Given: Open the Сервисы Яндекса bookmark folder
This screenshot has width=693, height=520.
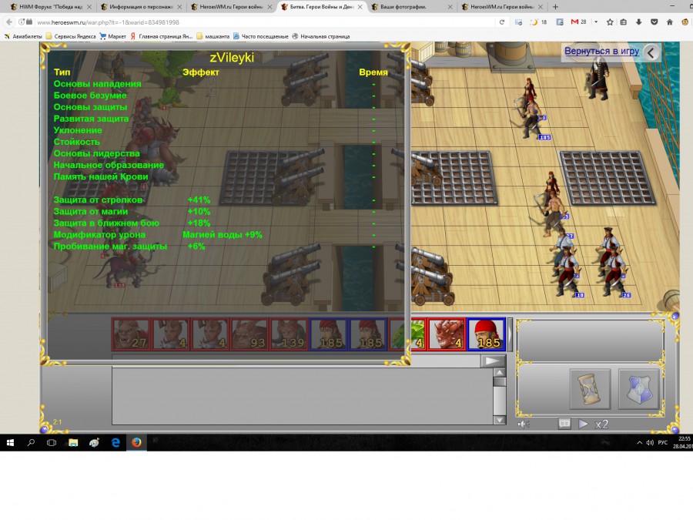Looking at the screenshot, I should pyautogui.click(x=71, y=36).
